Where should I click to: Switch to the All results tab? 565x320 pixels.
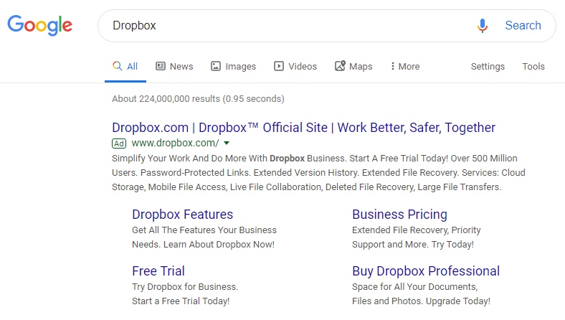pyautogui.click(x=125, y=67)
